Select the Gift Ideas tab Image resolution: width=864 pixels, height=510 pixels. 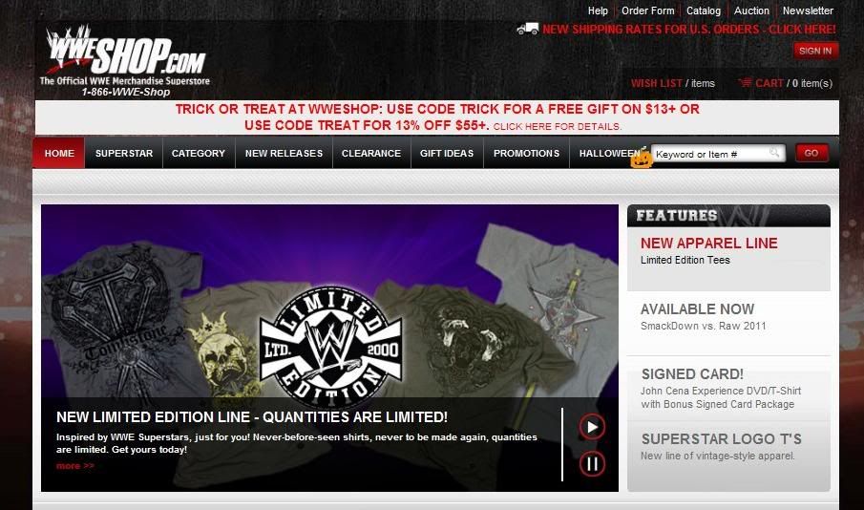(x=447, y=153)
